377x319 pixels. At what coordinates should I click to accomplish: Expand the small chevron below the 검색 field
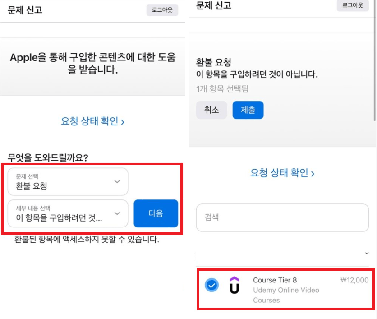point(367,254)
